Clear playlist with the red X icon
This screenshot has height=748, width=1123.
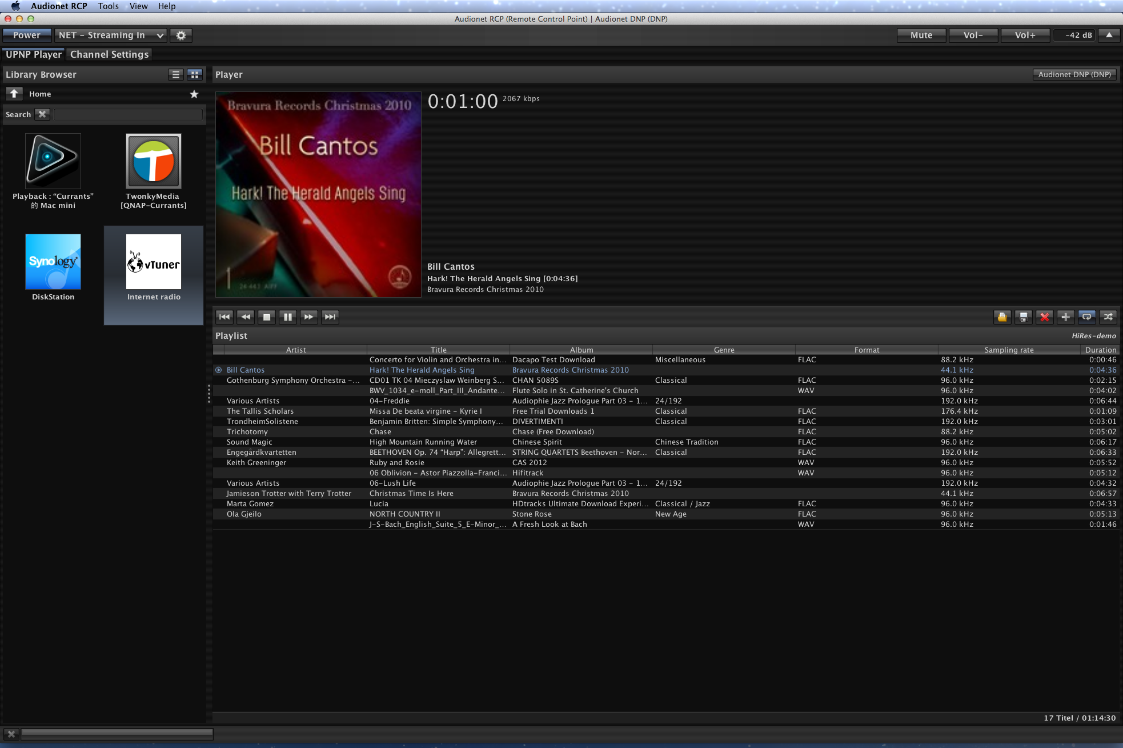coord(1045,317)
